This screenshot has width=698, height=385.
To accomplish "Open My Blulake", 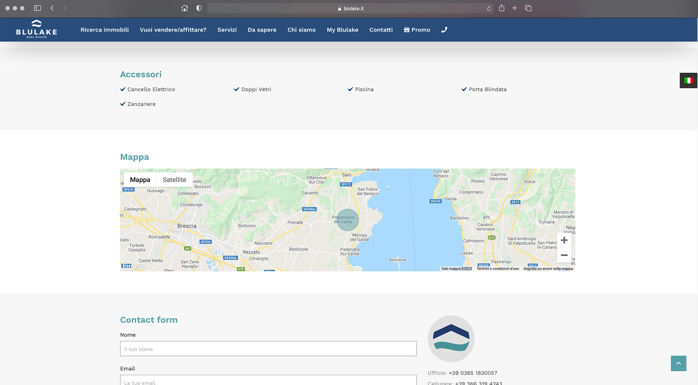I will point(342,30).
